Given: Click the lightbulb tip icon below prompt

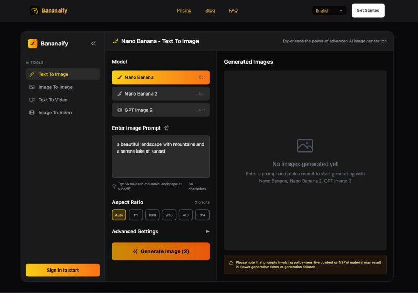Looking at the screenshot, I should [x=114, y=186].
